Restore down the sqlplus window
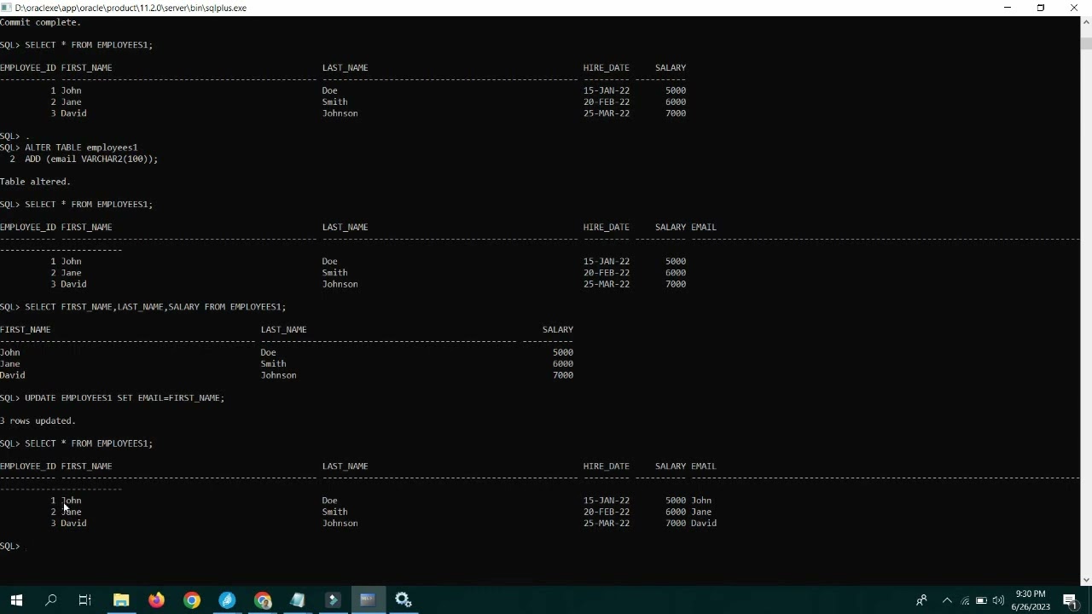1092x614 pixels. pos(1041,8)
